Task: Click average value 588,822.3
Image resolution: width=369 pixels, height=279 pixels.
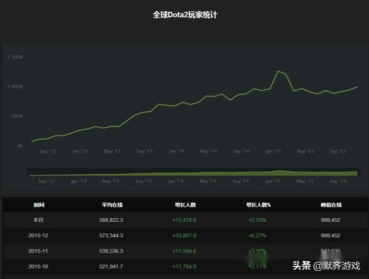Action: (x=111, y=220)
